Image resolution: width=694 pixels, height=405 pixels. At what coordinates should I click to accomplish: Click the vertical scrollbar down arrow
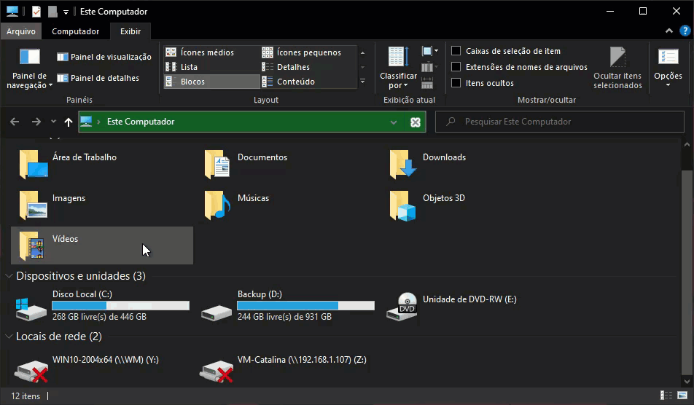tap(687, 382)
